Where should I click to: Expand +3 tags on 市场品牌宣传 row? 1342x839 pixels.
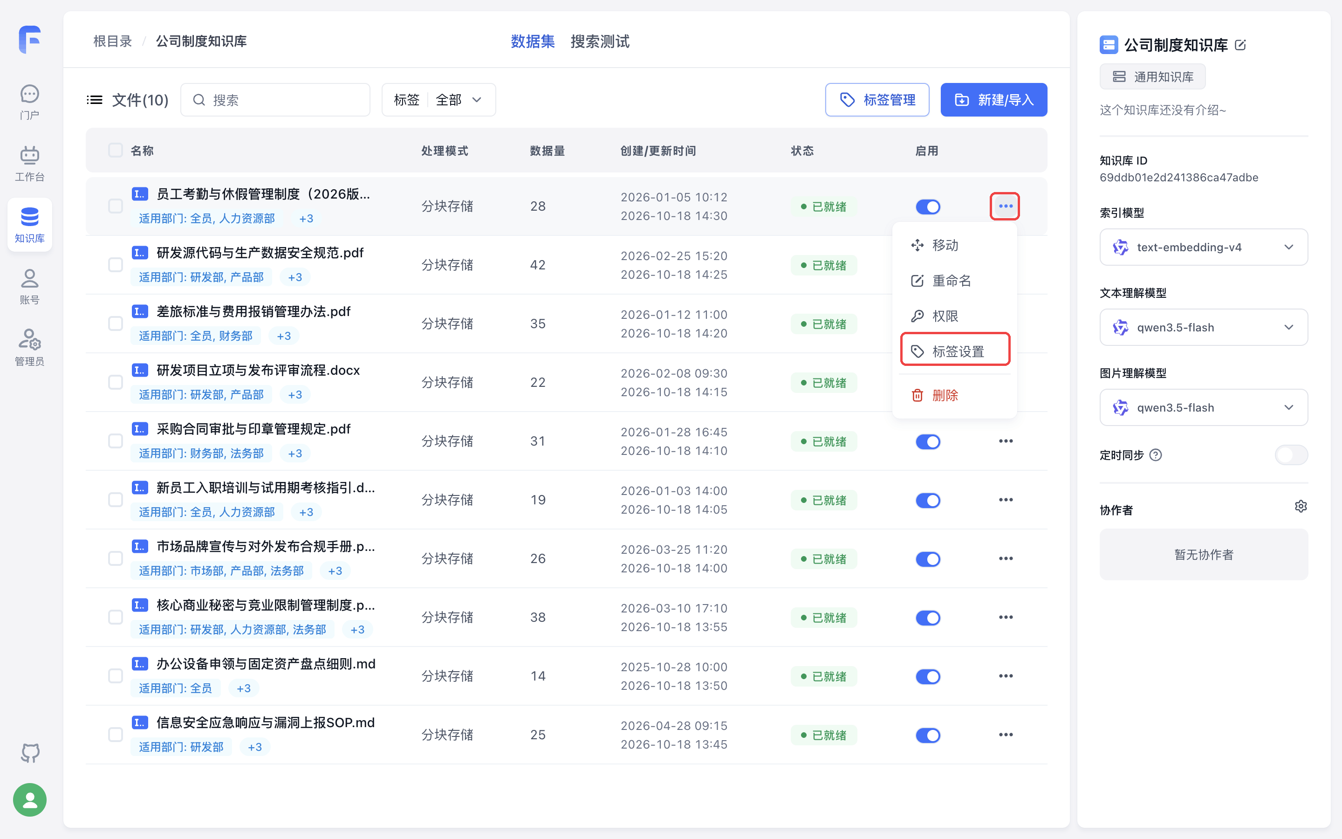(335, 571)
